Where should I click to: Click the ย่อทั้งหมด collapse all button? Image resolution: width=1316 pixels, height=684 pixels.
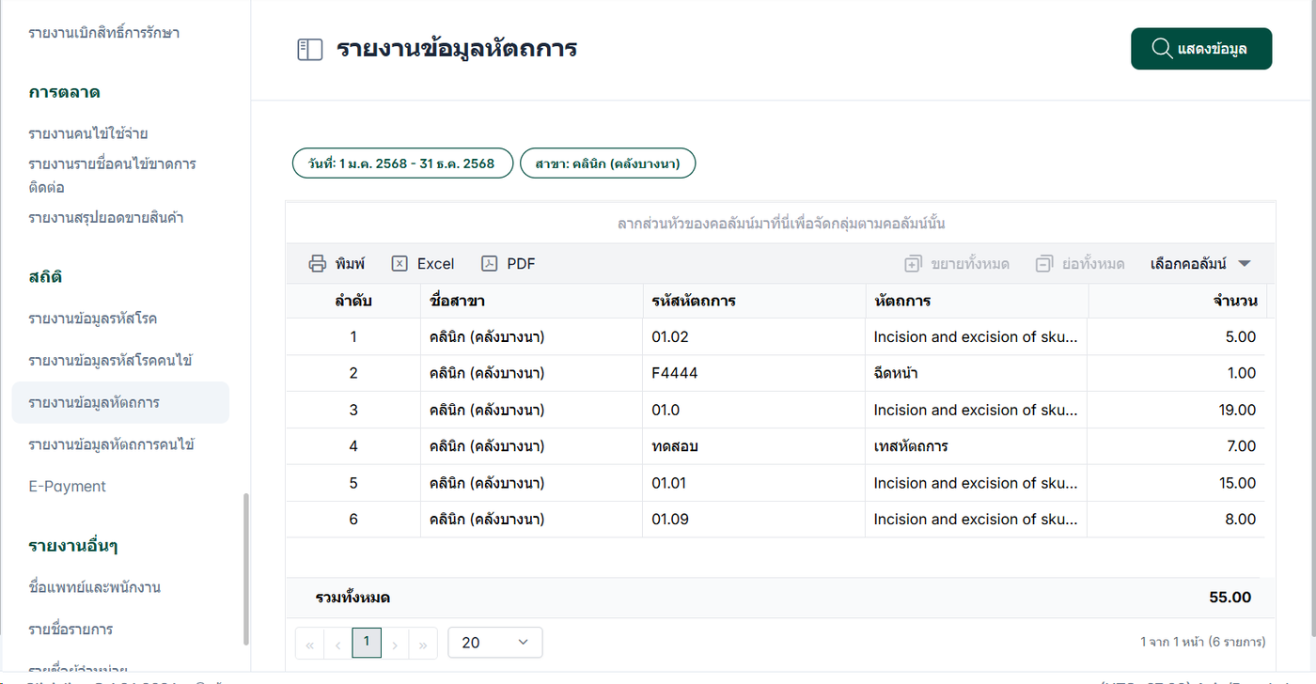1080,264
